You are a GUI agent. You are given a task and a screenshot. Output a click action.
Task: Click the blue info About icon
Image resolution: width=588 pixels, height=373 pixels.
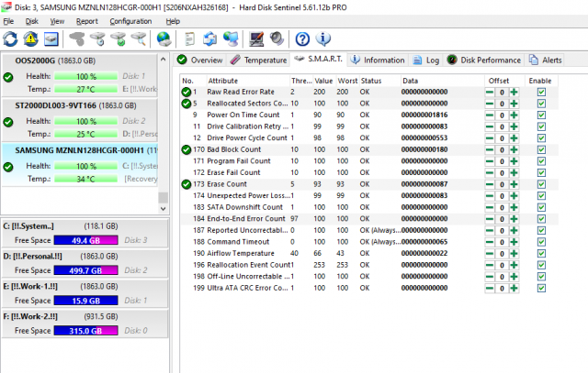(x=322, y=38)
